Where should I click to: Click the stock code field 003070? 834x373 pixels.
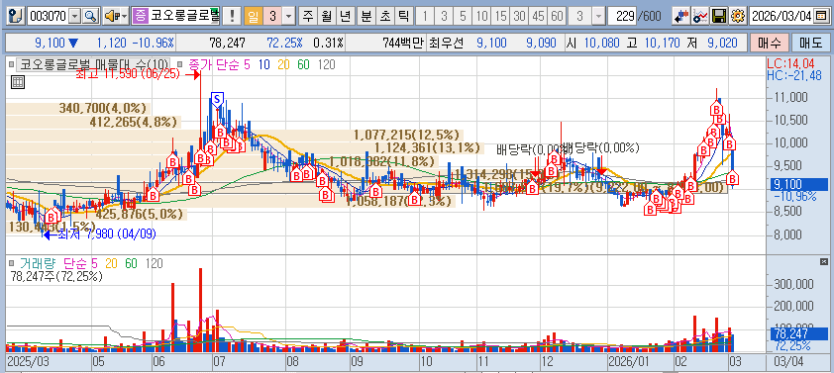point(49,17)
